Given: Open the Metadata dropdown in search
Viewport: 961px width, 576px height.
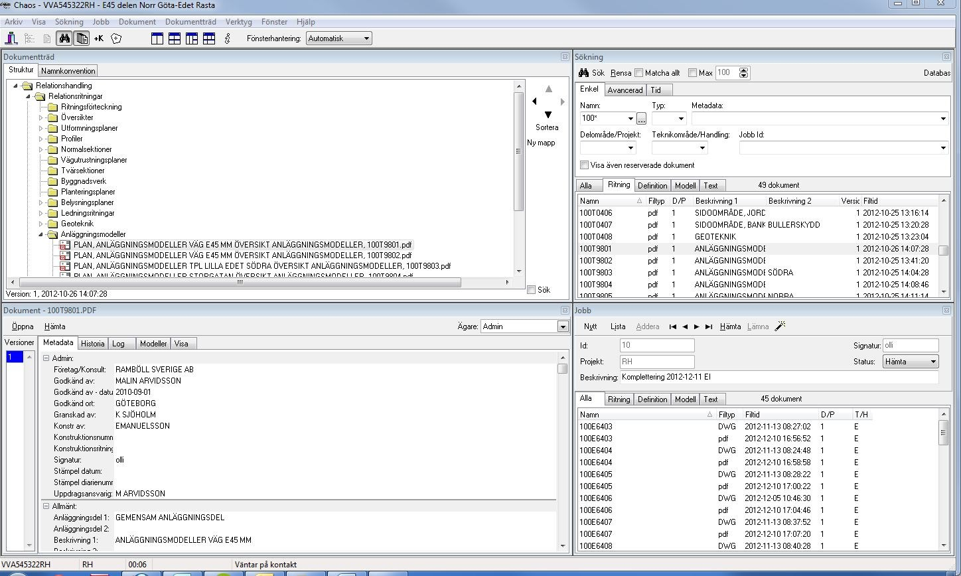Looking at the screenshot, I should tap(943, 119).
